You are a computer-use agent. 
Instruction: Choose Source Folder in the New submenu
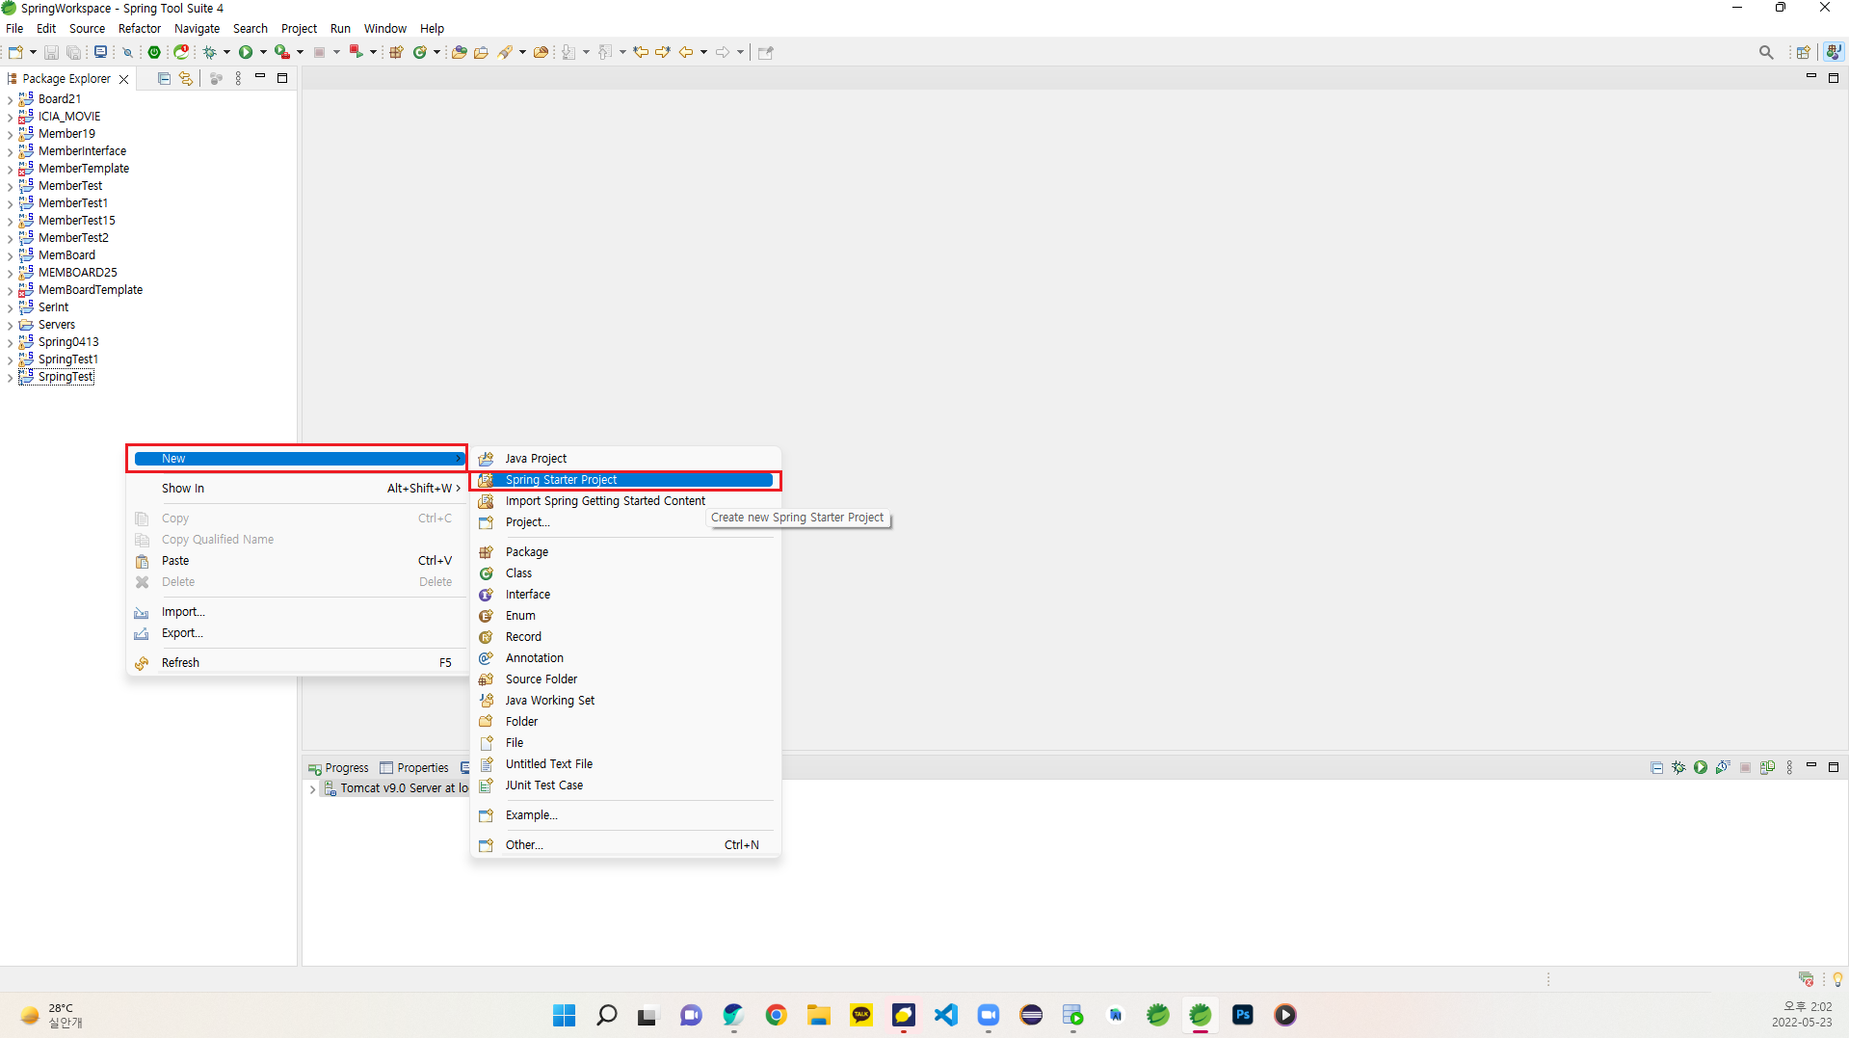[625, 679]
